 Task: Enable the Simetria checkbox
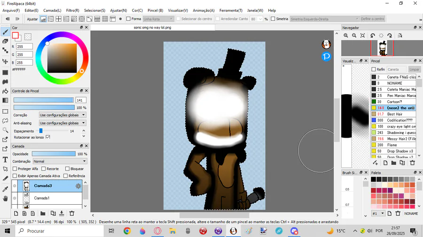pos(273,19)
